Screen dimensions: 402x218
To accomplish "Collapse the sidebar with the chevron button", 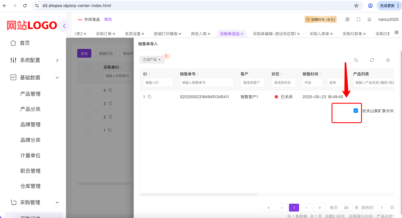I will pyautogui.click(x=64, y=26).
